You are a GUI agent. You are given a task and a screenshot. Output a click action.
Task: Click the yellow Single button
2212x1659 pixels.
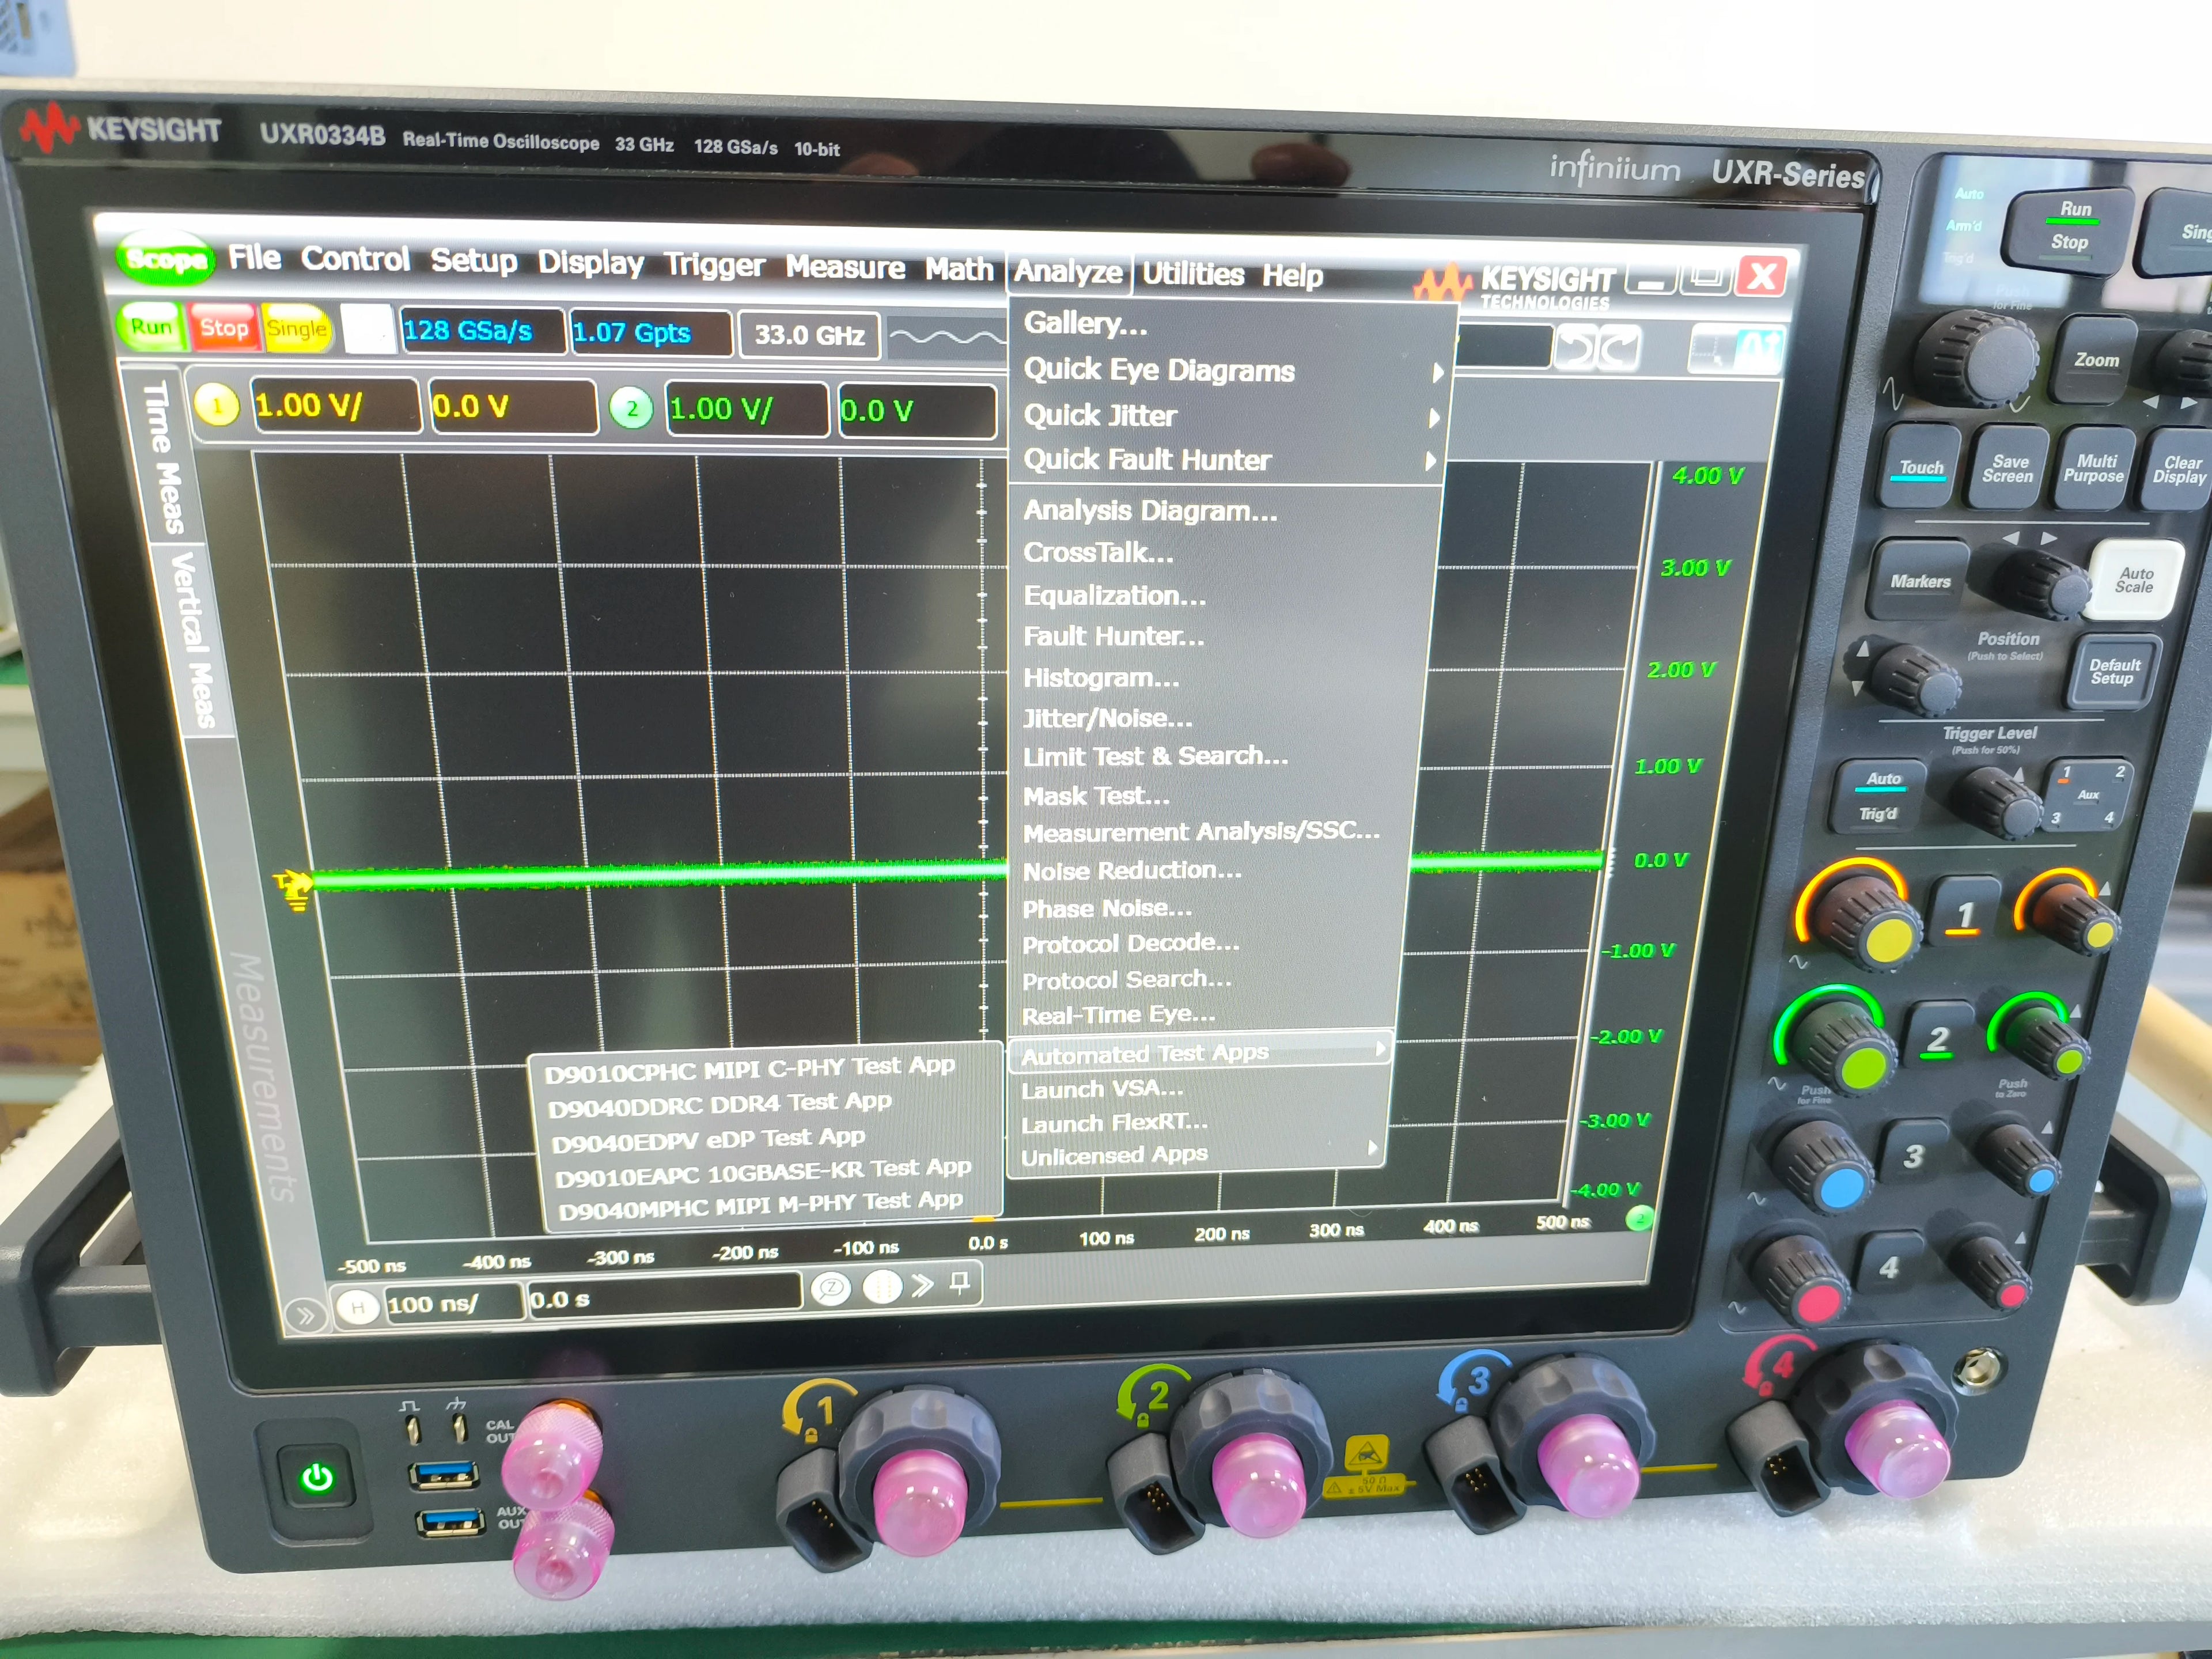point(297,329)
